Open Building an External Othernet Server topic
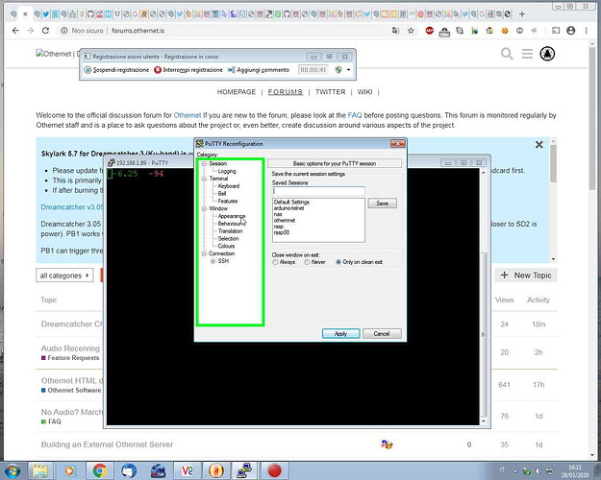601x480 pixels. pos(107,444)
